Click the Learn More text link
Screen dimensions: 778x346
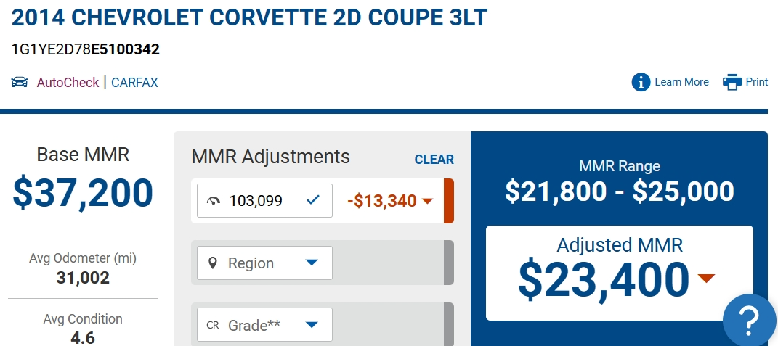point(681,82)
